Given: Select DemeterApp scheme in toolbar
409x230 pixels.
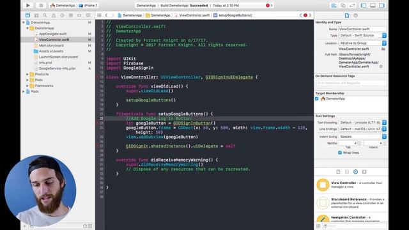Looking at the screenshot, I should [63, 6].
